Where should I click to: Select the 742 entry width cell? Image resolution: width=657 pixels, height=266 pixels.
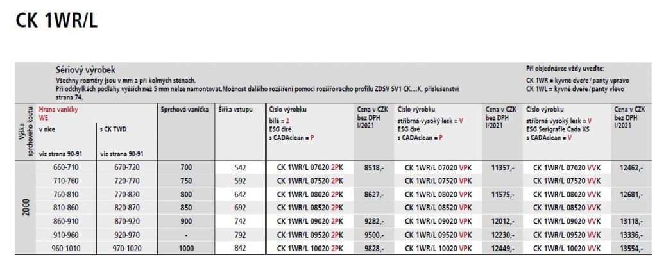[x=240, y=220]
